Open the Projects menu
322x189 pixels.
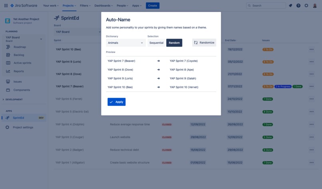point(69,6)
